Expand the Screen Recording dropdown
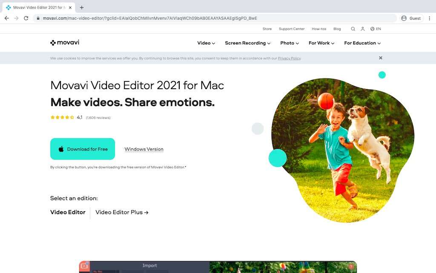436x273 pixels. coord(248,43)
